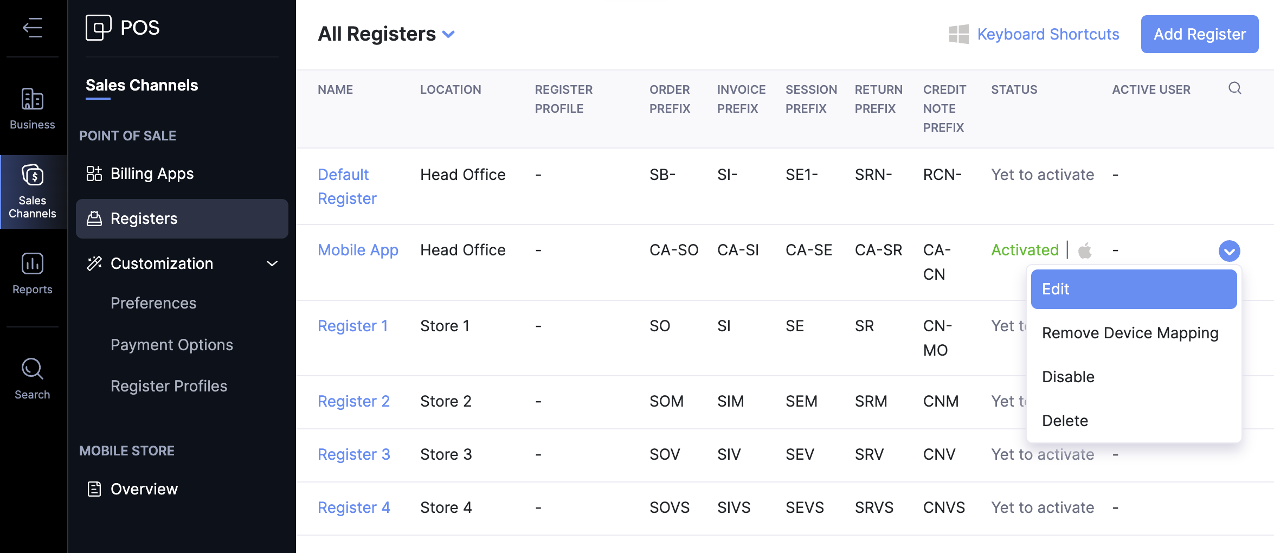Screen dimensions: 1274x553
Task: Close the Mobile App row actions dropdown
Action: (1229, 251)
